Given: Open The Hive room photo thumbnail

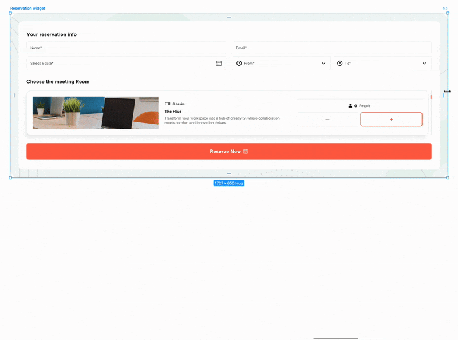Looking at the screenshot, I should [95, 113].
